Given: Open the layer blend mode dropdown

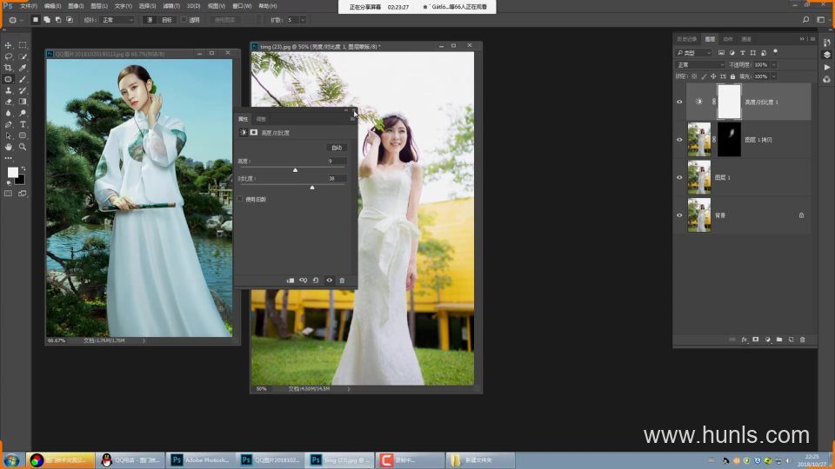Looking at the screenshot, I should point(699,65).
